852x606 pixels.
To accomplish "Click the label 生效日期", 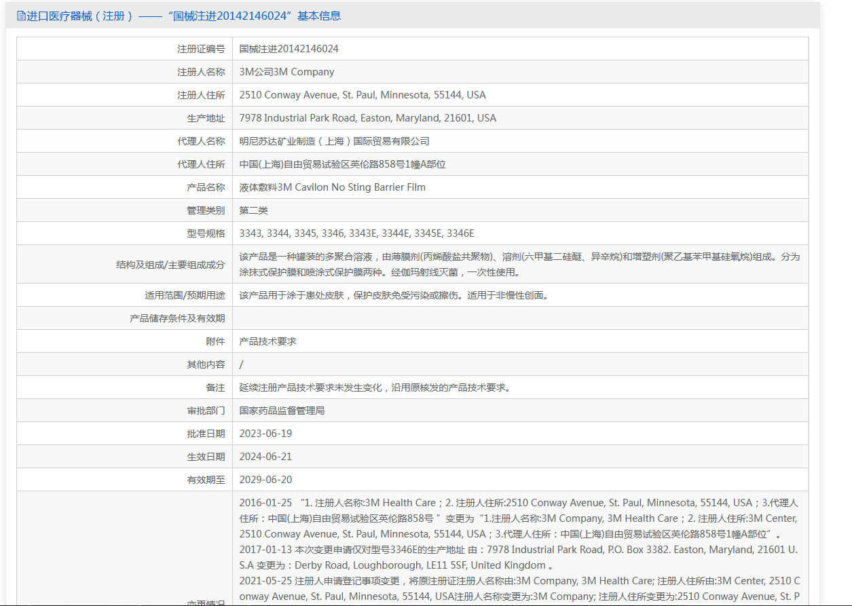I will [x=206, y=457].
